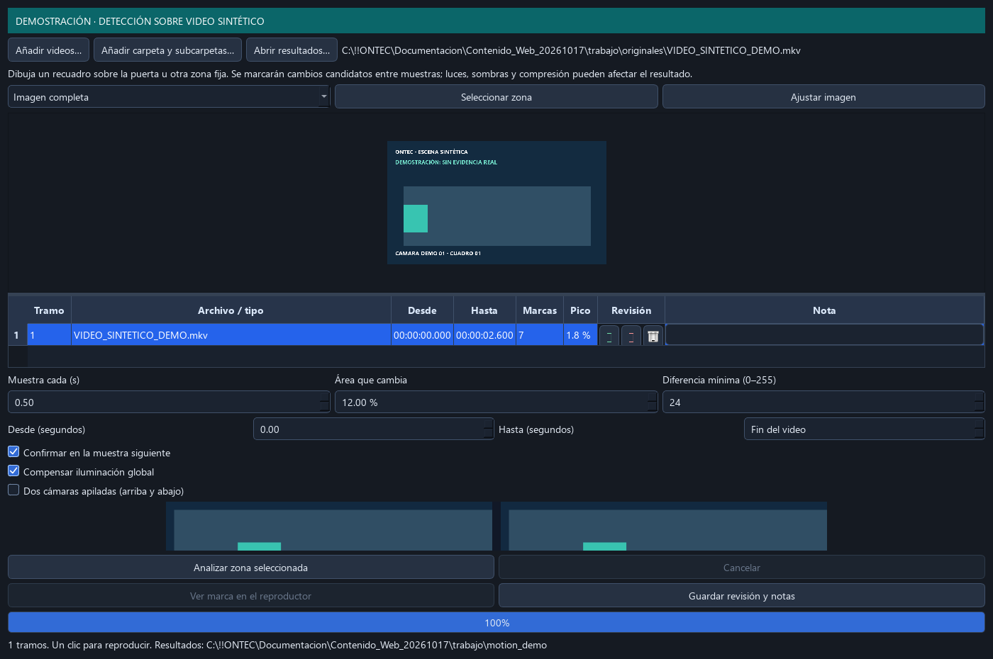This screenshot has height=659, width=993.
Task: Click the video preview frame thumbnail
Action: tap(496, 203)
